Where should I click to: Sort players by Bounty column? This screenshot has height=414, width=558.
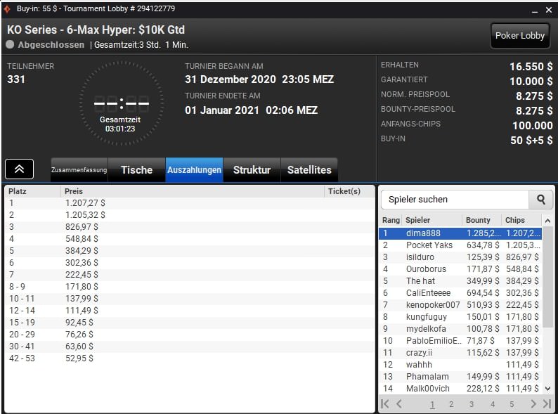click(481, 220)
